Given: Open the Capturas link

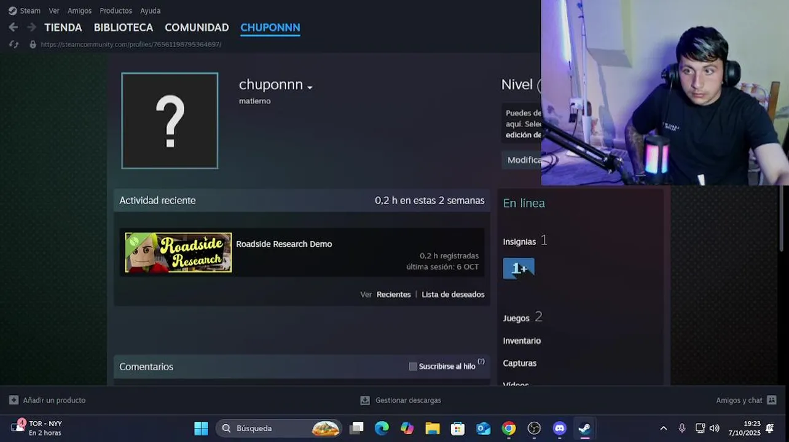Looking at the screenshot, I should click(520, 363).
